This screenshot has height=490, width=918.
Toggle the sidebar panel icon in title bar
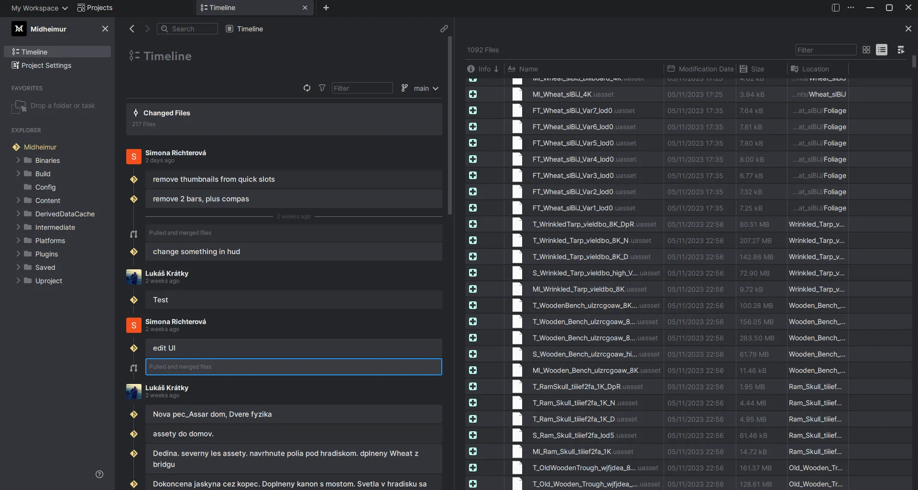coord(835,8)
